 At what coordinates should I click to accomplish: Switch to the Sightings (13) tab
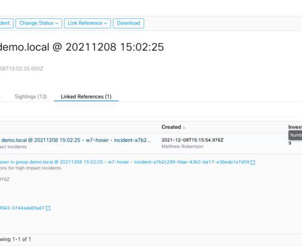pos(31,96)
